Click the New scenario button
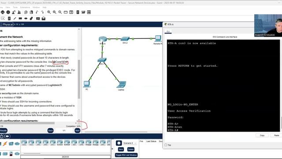282x159 pixels. tap(121, 149)
